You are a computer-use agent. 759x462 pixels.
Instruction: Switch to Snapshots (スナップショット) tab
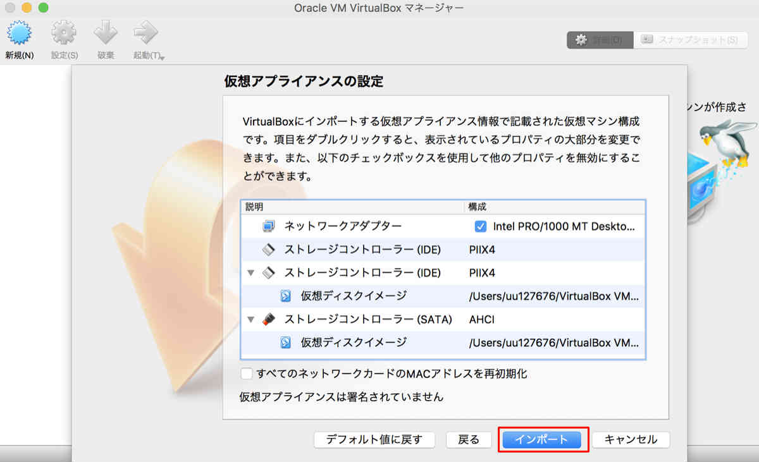[x=690, y=40]
